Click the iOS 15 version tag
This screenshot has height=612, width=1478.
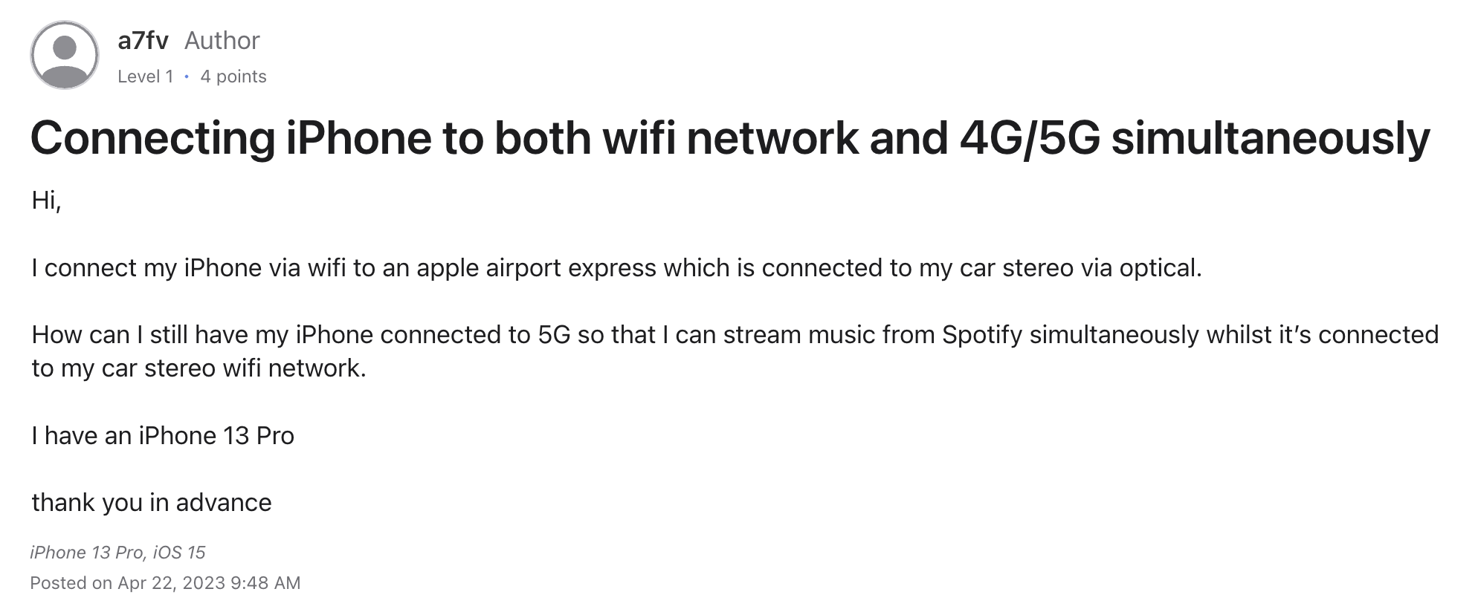coord(179,553)
